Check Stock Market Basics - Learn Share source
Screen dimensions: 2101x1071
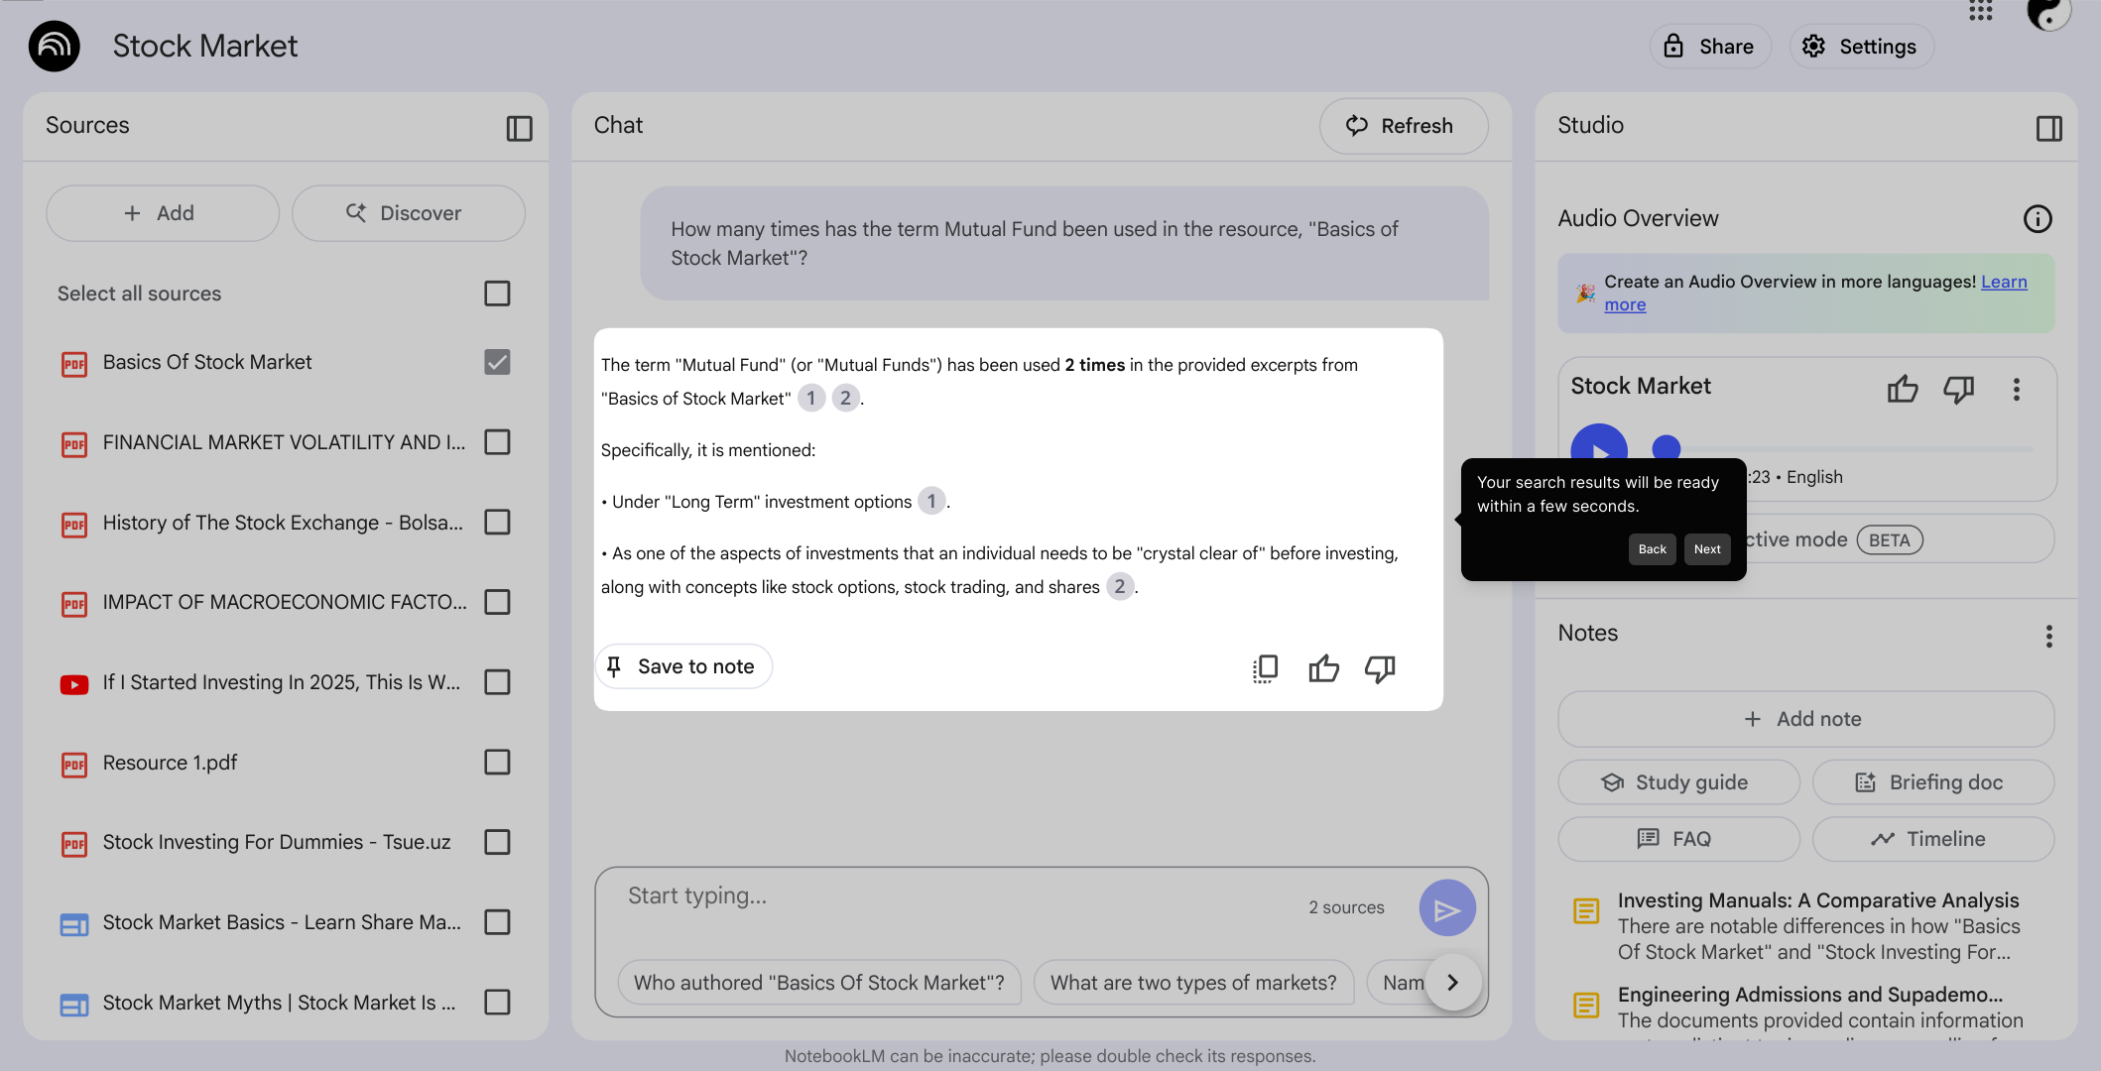pyautogui.click(x=497, y=922)
